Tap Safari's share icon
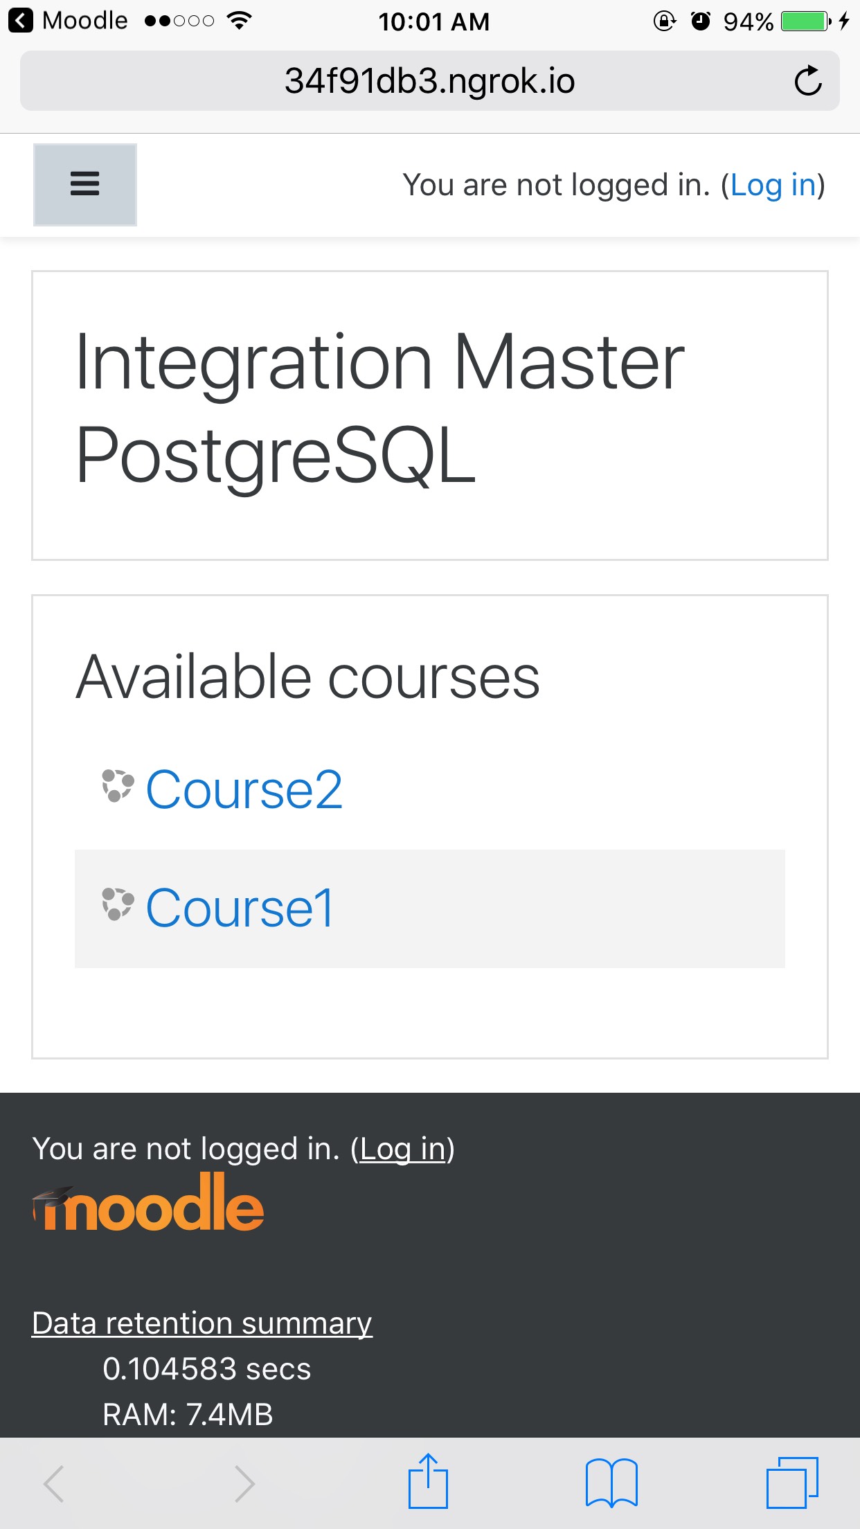This screenshot has height=1529, width=860. (428, 1481)
